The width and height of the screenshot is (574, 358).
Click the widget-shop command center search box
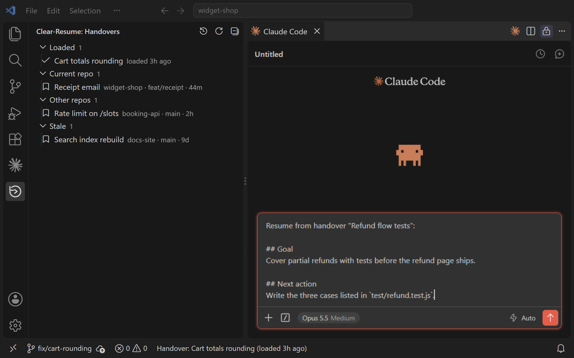click(x=303, y=11)
